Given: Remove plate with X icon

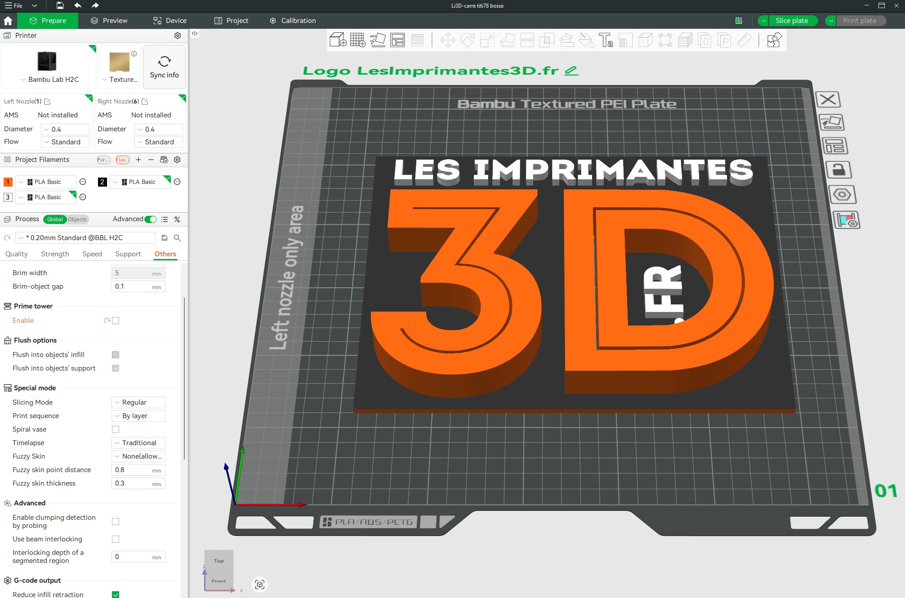Looking at the screenshot, I should pyautogui.click(x=828, y=99).
